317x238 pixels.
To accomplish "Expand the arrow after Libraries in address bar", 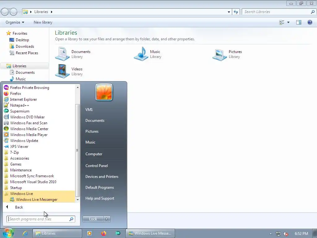I will [52, 12].
